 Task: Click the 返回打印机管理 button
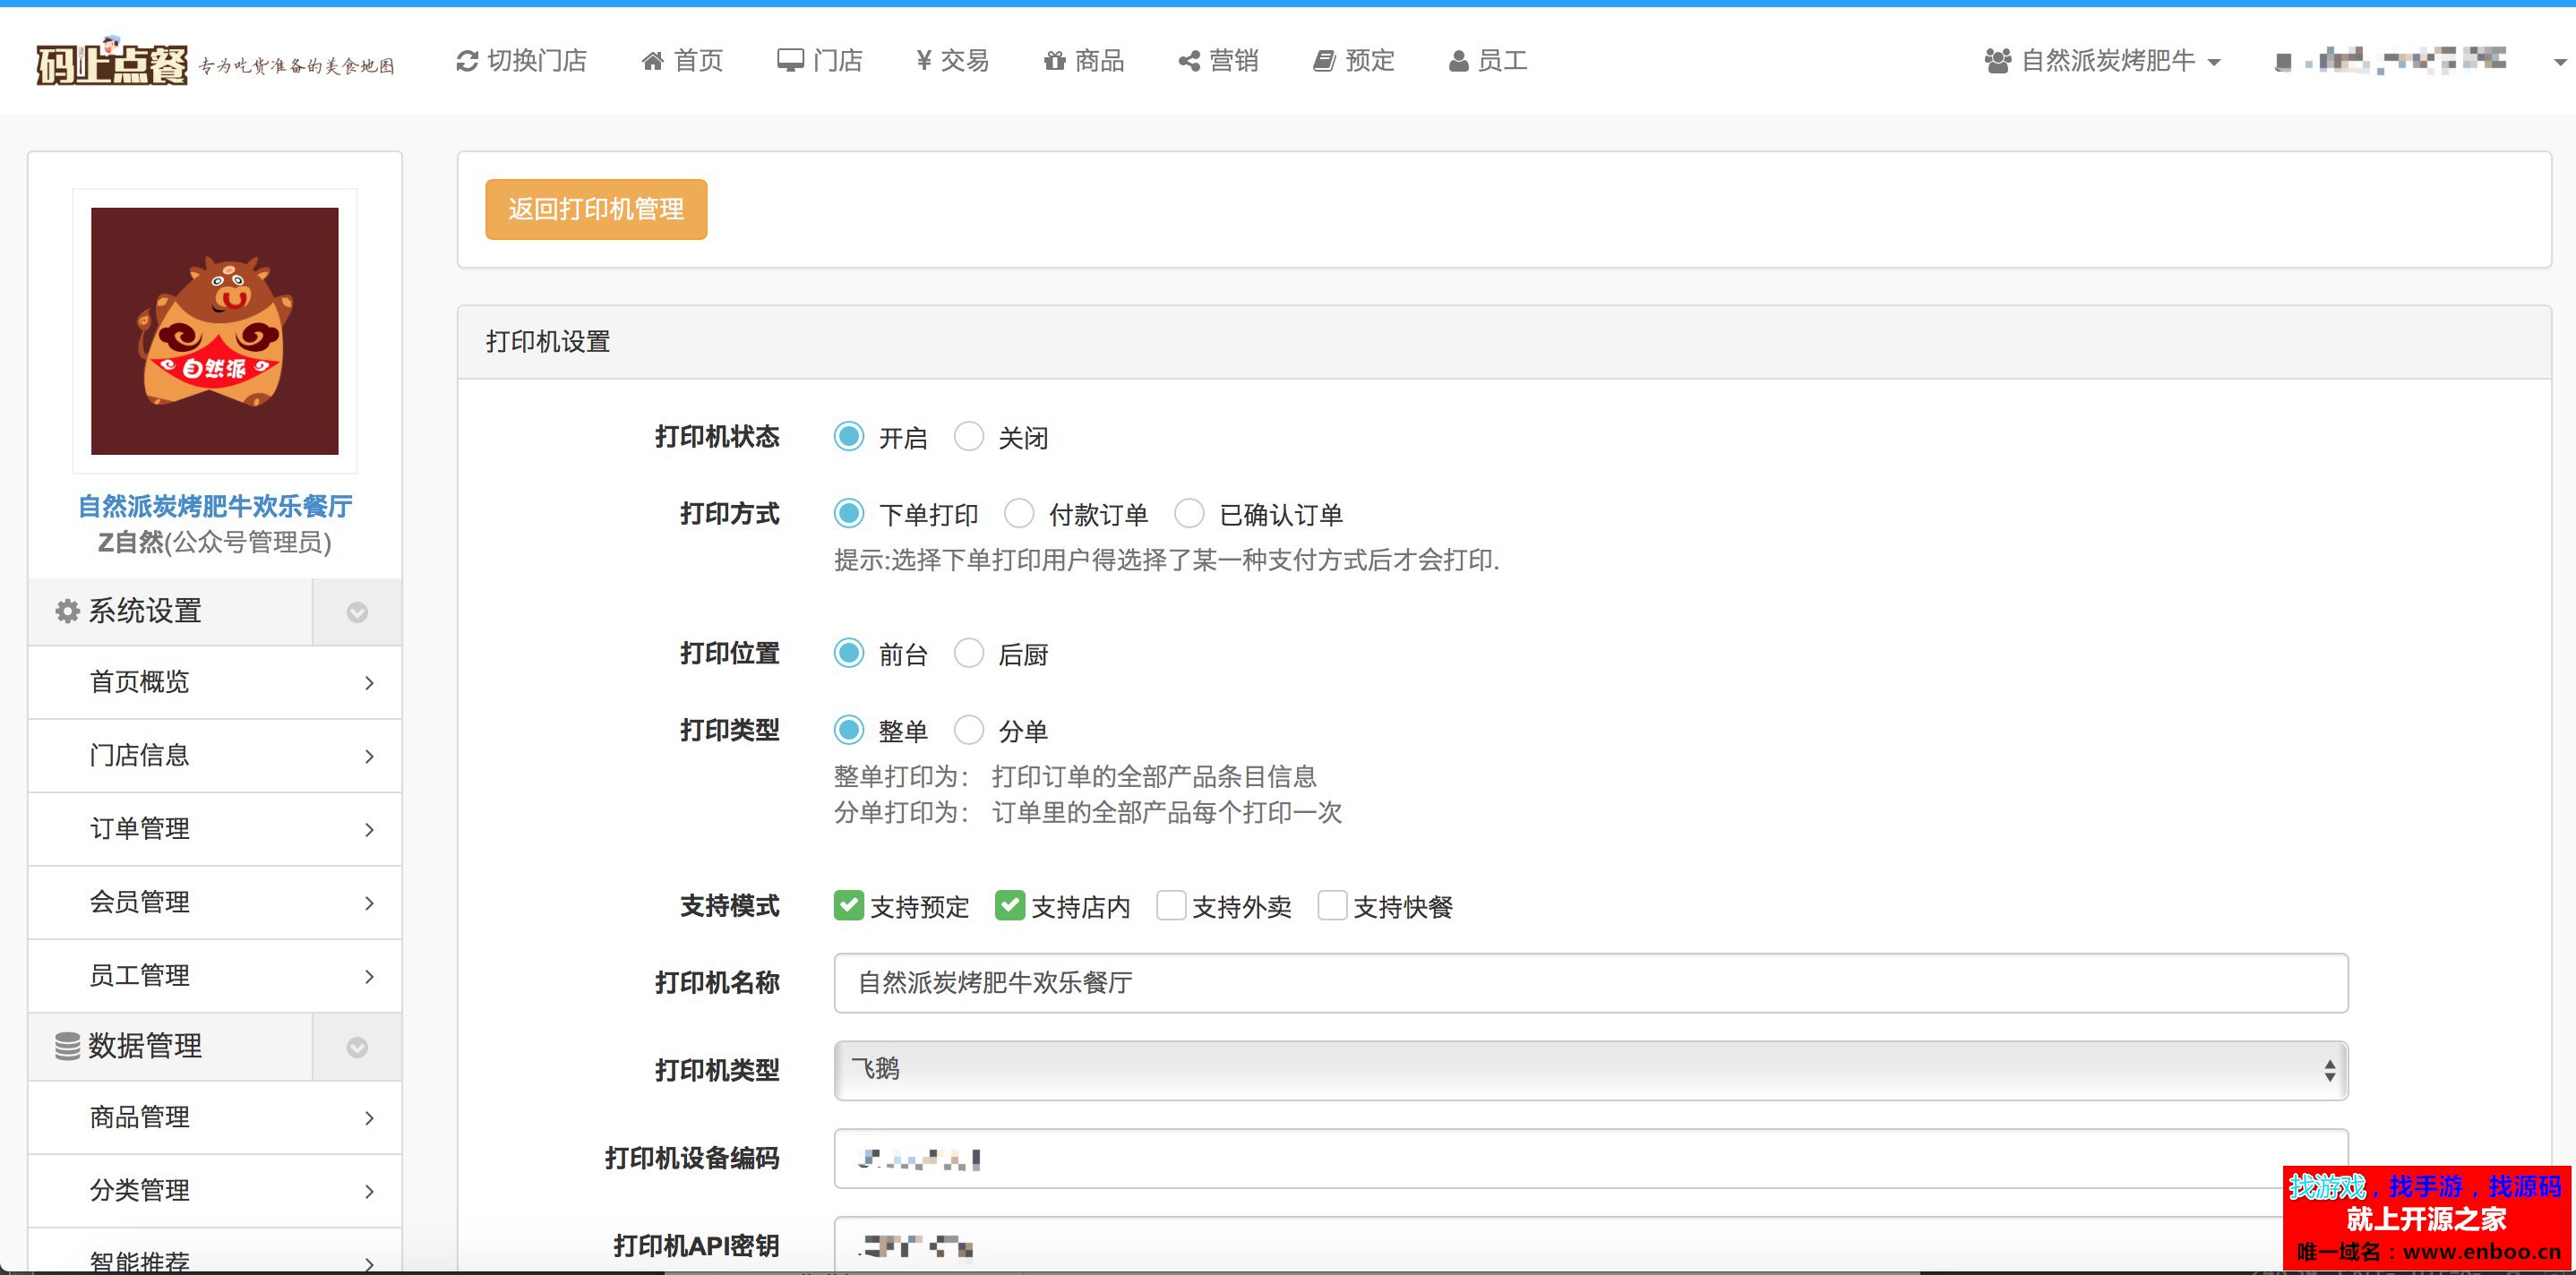(x=596, y=209)
